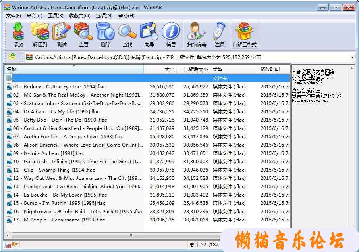Screen dimensions: 359x252
Task: Open the 文件(F) menu
Action: [x=13, y=16]
